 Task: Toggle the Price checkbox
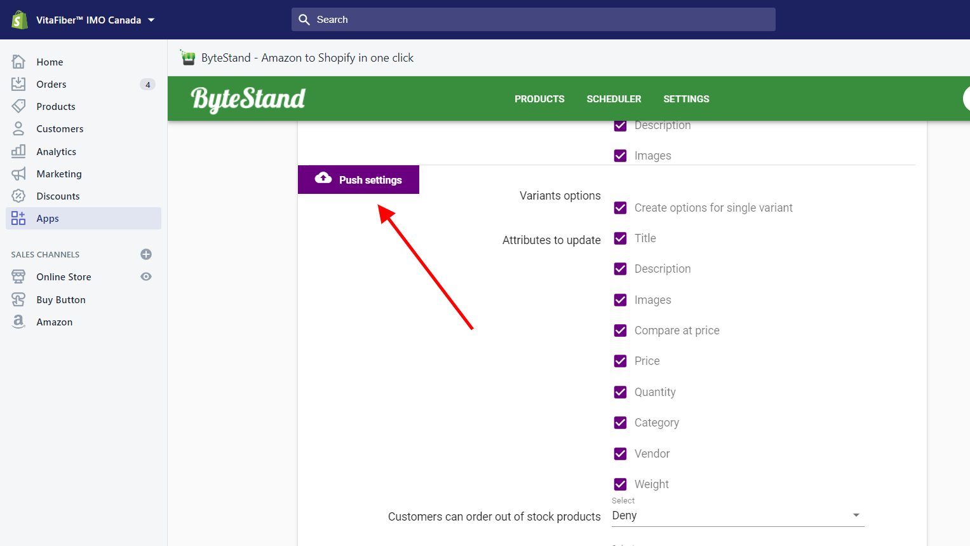click(621, 361)
